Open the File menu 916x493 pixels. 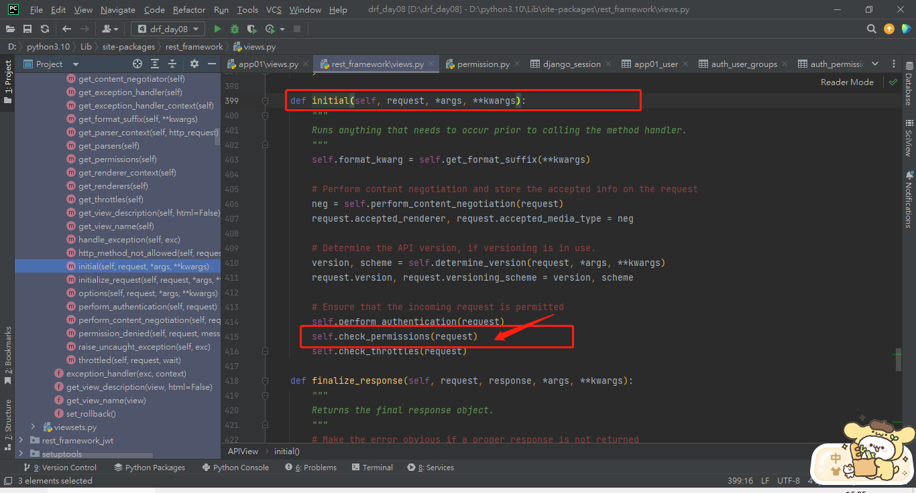(x=36, y=9)
